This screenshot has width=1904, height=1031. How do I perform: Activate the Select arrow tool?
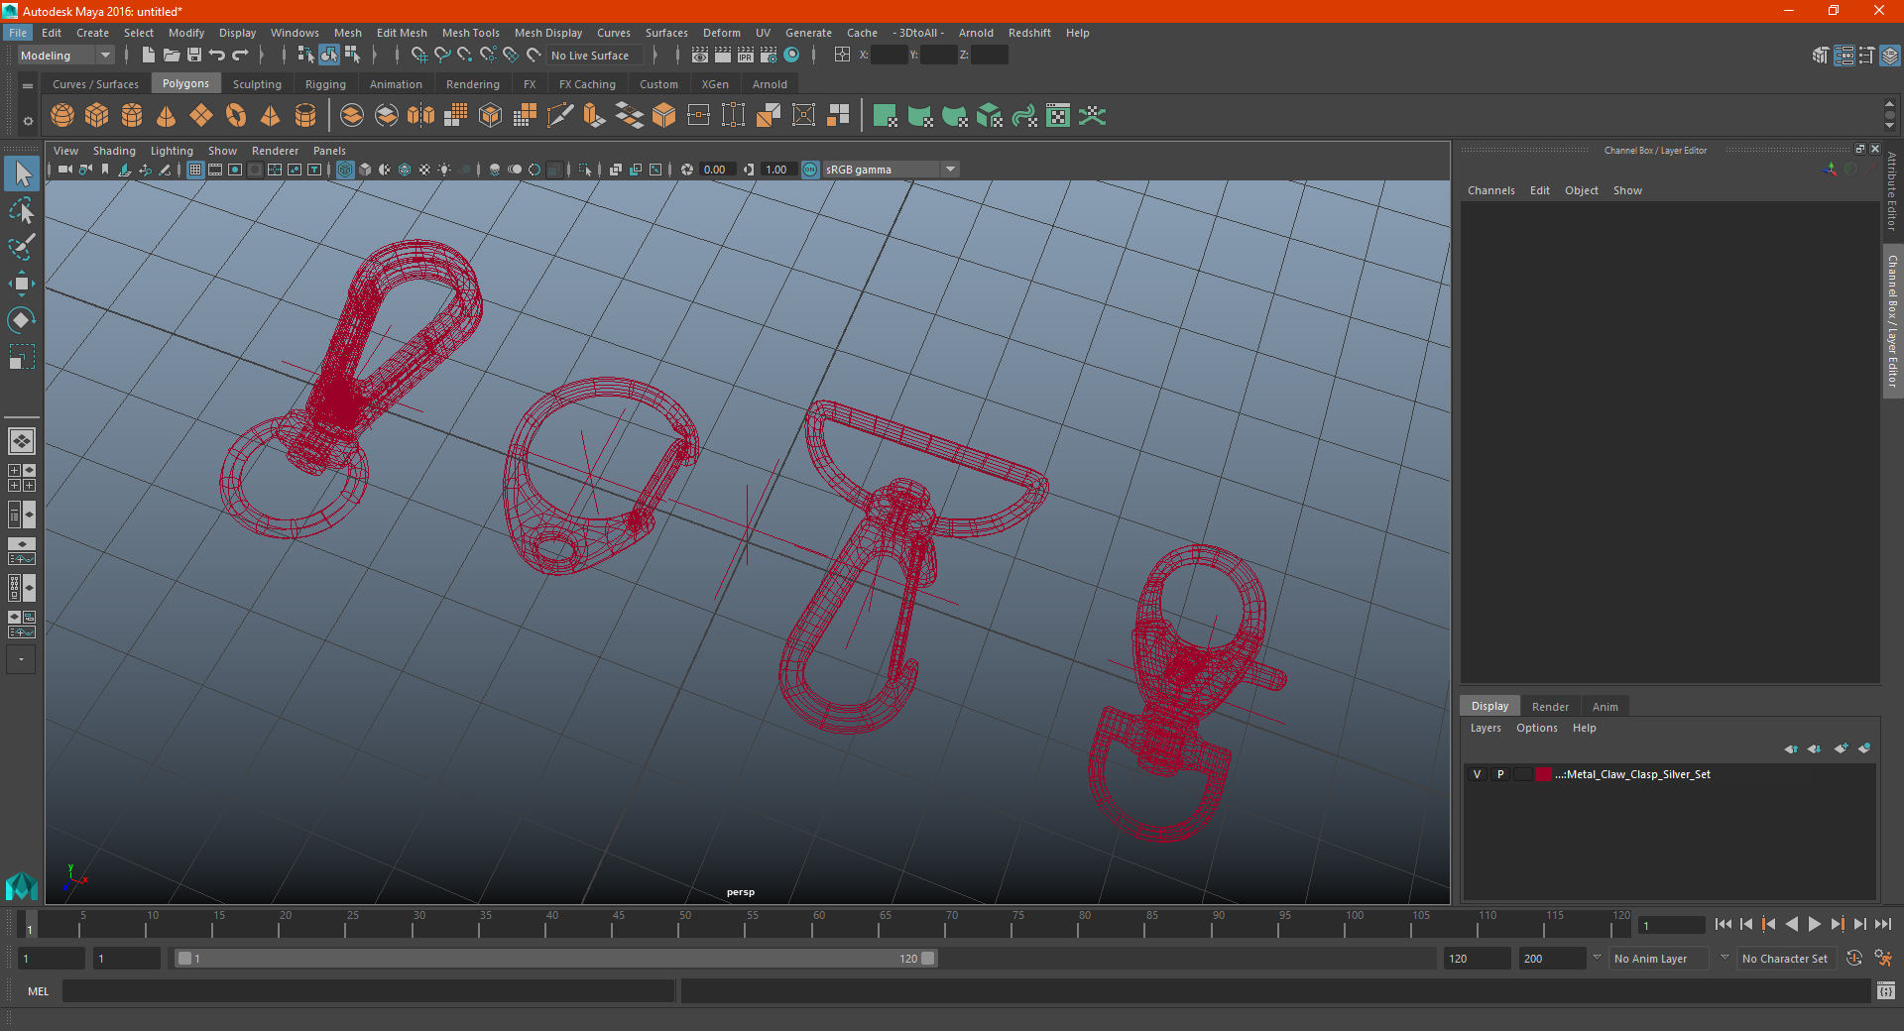[x=21, y=173]
